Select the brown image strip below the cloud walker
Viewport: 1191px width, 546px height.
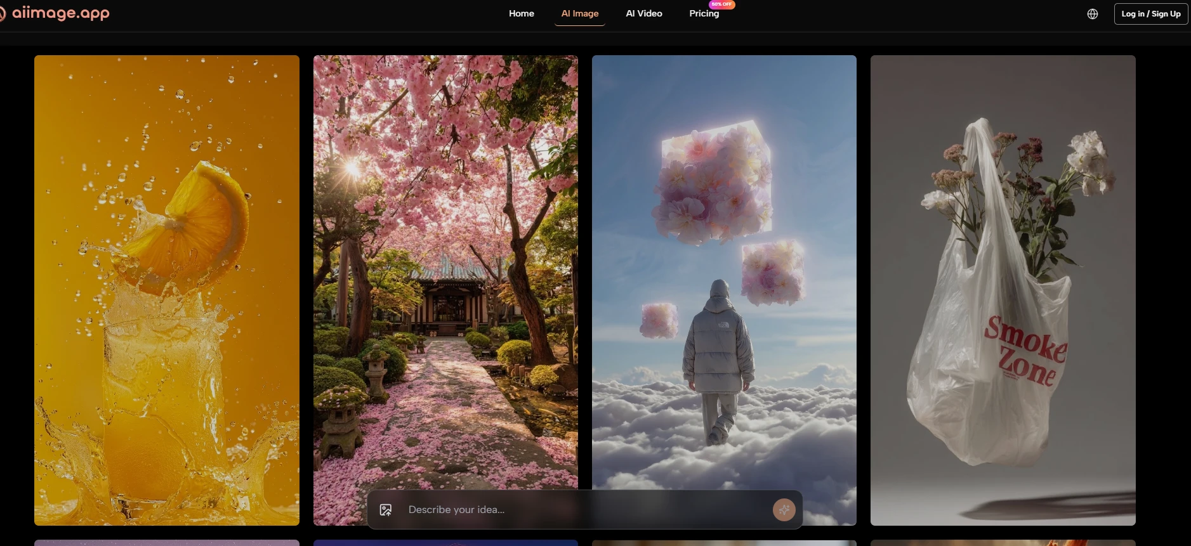[723, 542]
